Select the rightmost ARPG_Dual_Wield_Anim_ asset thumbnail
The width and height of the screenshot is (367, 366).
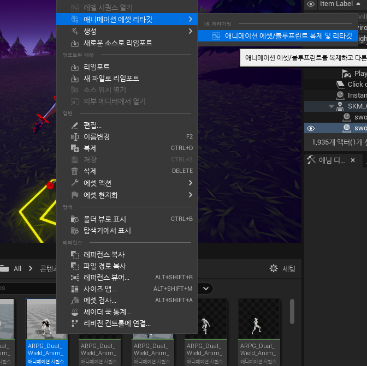click(x=259, y=332)
